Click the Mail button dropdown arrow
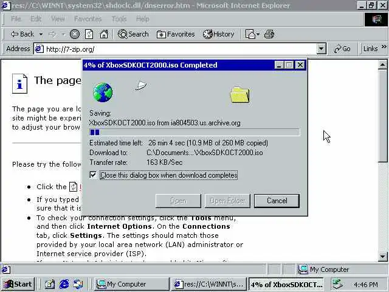 click(x=258, y=34)
